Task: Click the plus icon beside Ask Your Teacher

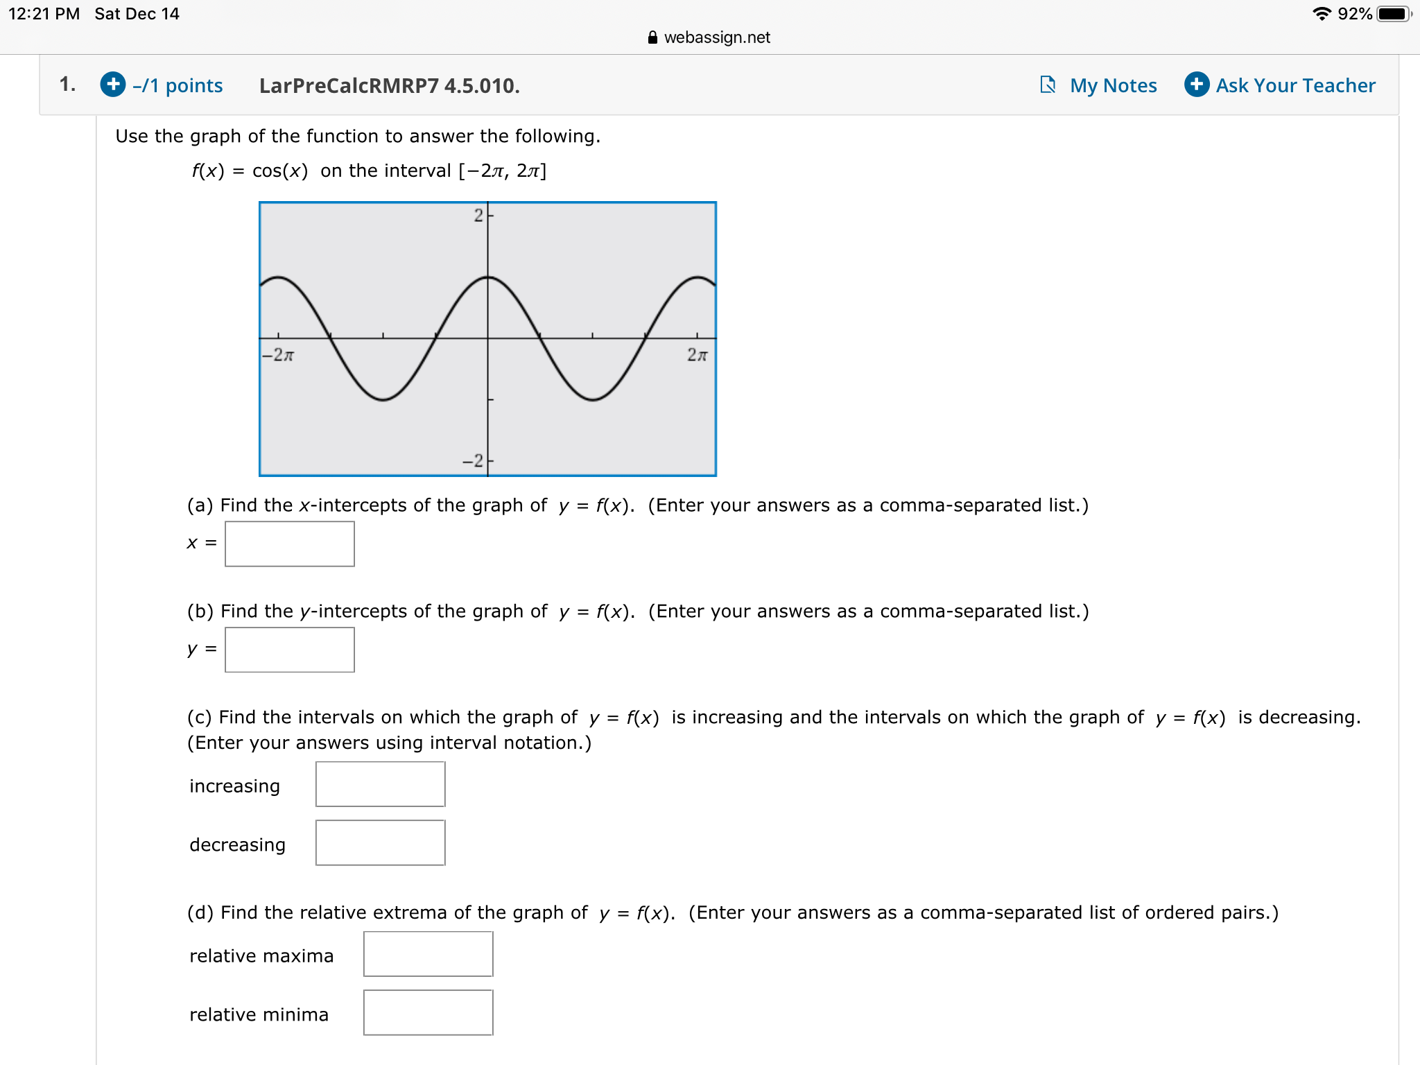Action: (1196, 85)
